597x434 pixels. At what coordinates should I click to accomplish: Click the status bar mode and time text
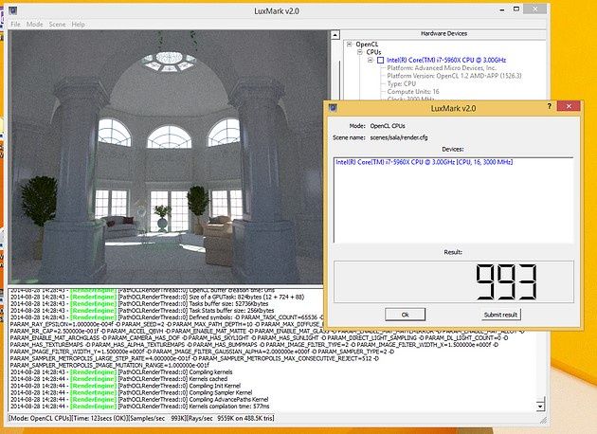(x=141, y=418)
